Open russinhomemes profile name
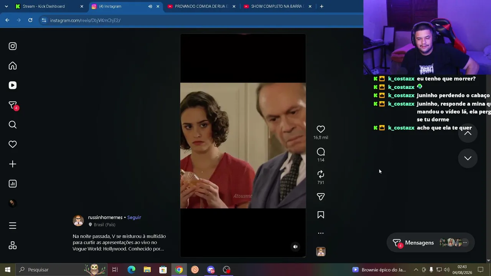 (105, 217)
